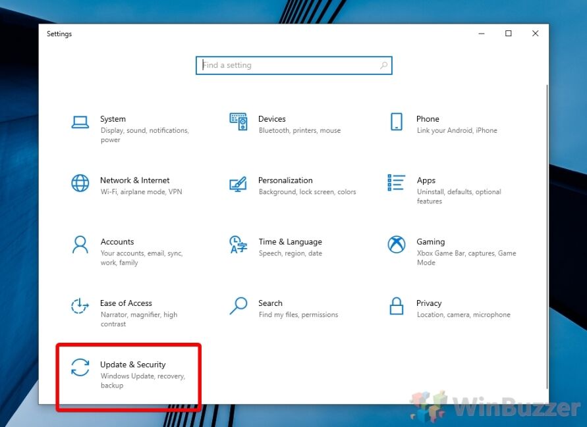Close the Settings window

click(x=536, y=34)
